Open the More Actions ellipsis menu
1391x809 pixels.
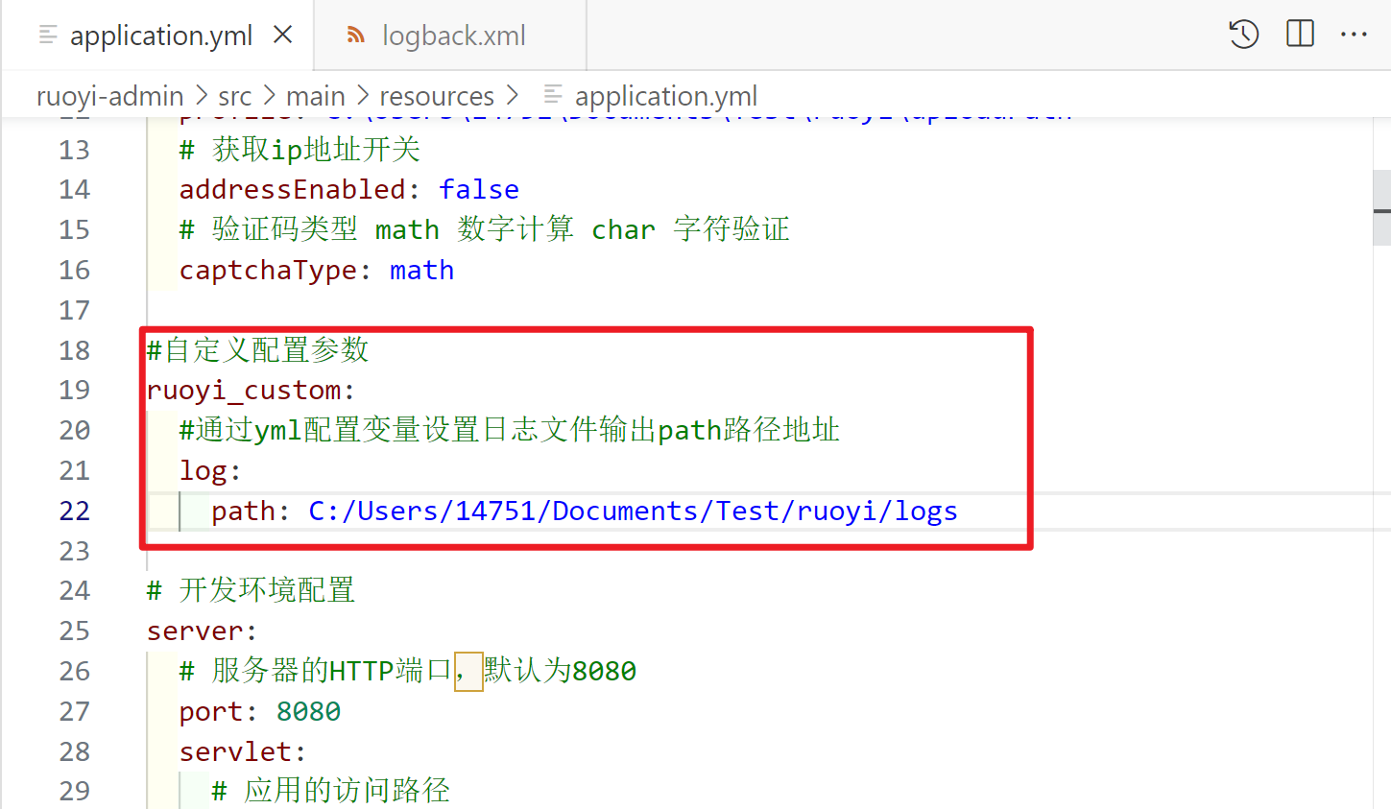pos(1354,35)
